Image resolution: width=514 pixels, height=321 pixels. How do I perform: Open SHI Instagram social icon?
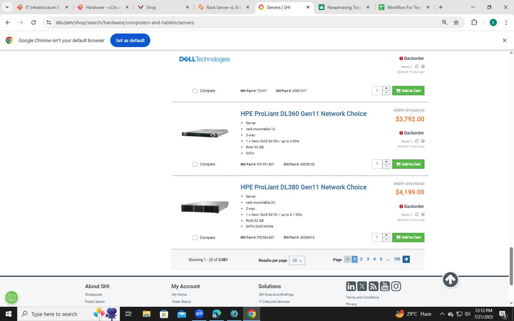[x=396, y=286]
